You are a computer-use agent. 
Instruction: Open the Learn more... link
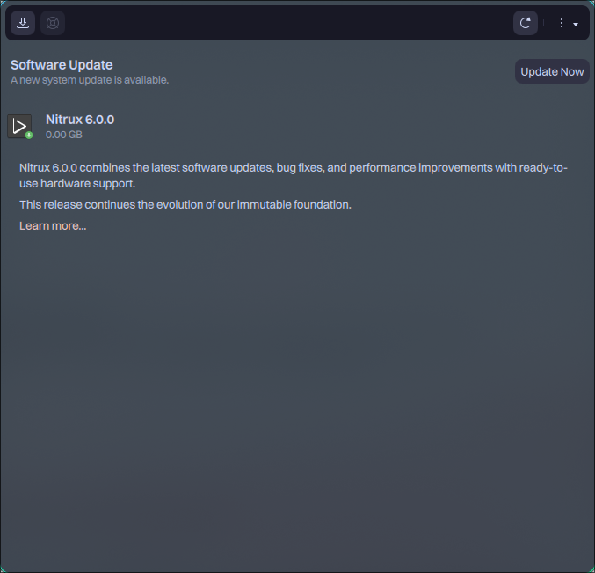point(53,226)
